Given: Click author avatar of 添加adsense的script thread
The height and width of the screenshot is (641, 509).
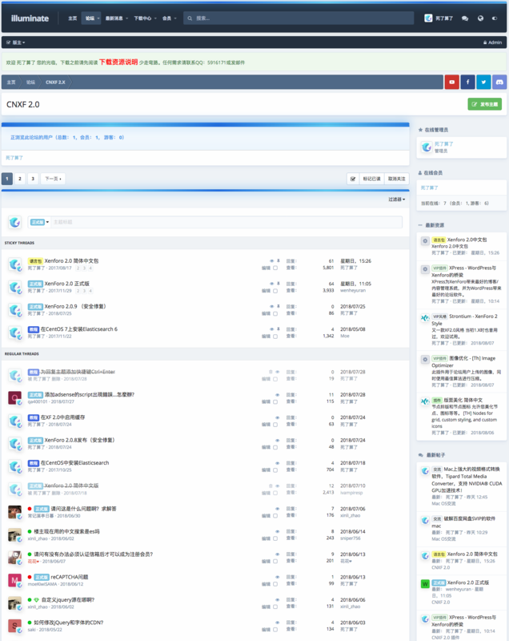Looking at the screenshot, I should (x=15, y=397).
